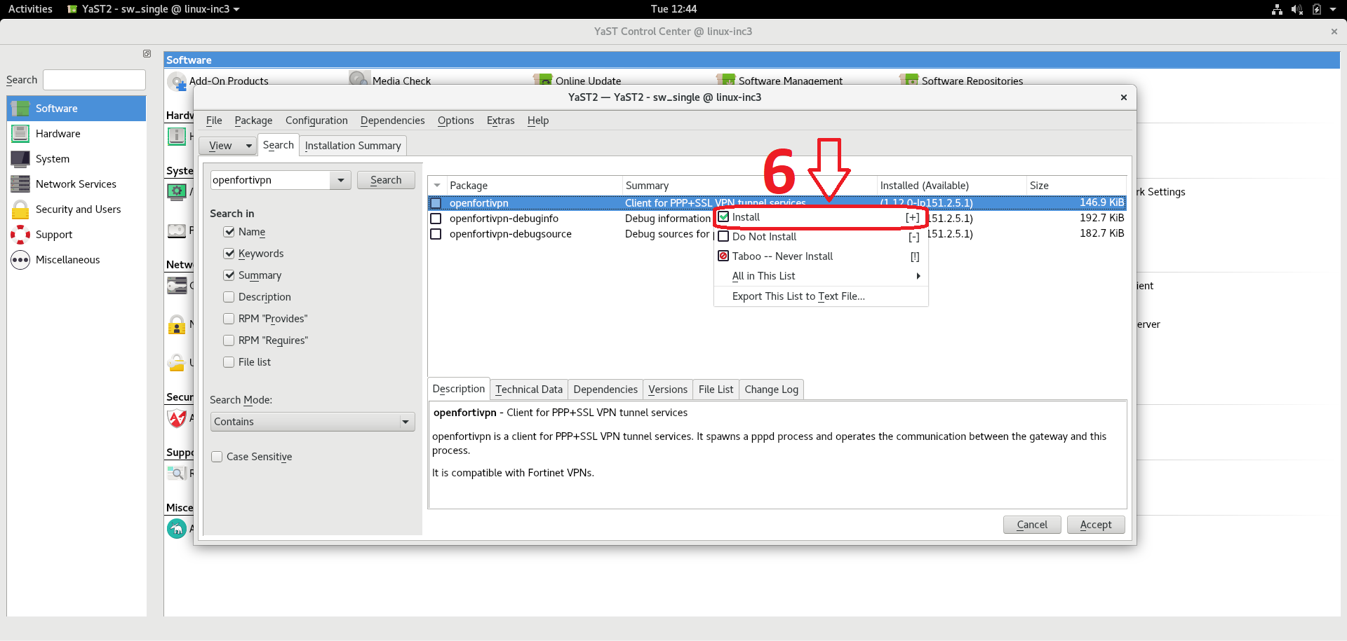Uncheck the Keywords search option
1347x641 pixels.
[x=229, y=254]
